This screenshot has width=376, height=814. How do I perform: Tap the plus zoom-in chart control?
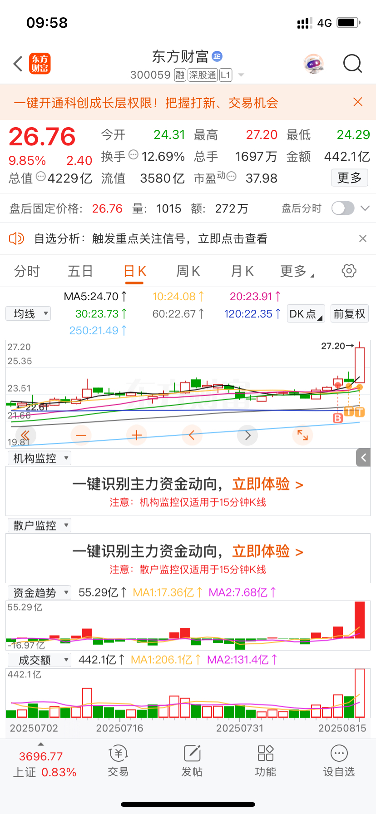(136, 435)
